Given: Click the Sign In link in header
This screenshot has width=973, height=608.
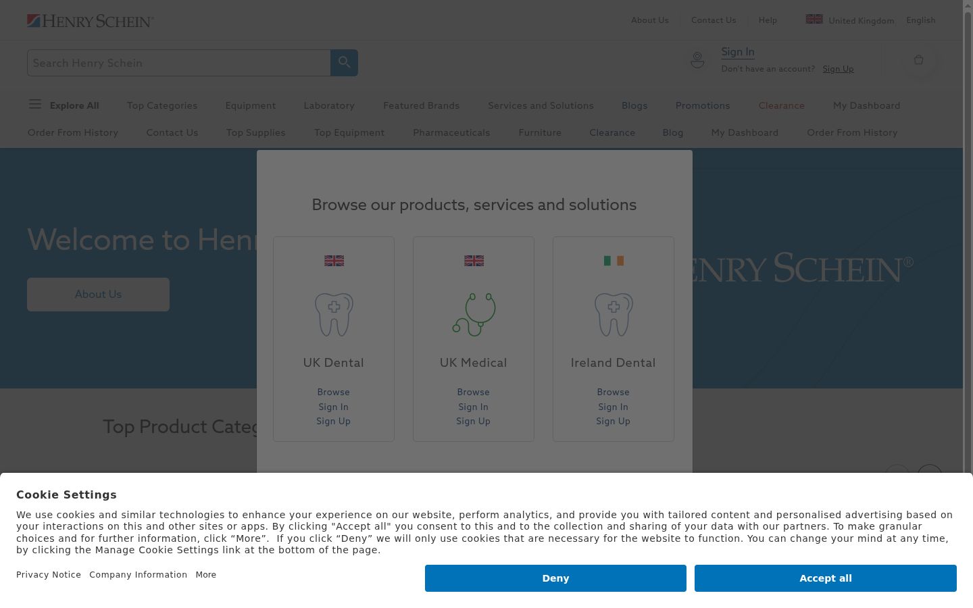Looking at the screenshot, I should point(738,52).
